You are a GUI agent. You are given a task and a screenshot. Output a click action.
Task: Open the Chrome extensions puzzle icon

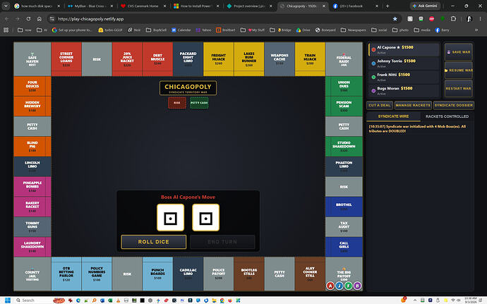click(x=453, y=19)
